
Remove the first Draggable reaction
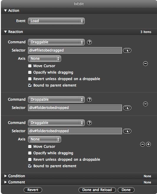tap(145, 64)
